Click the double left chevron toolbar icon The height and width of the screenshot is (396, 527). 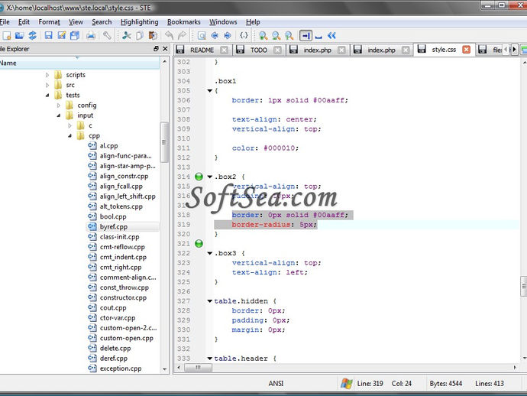[x=331, y=35]
